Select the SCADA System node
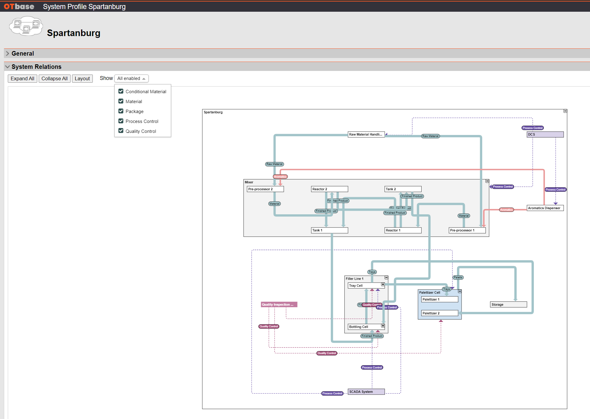This screenshot has width=590, height=419. click(366, 391)
